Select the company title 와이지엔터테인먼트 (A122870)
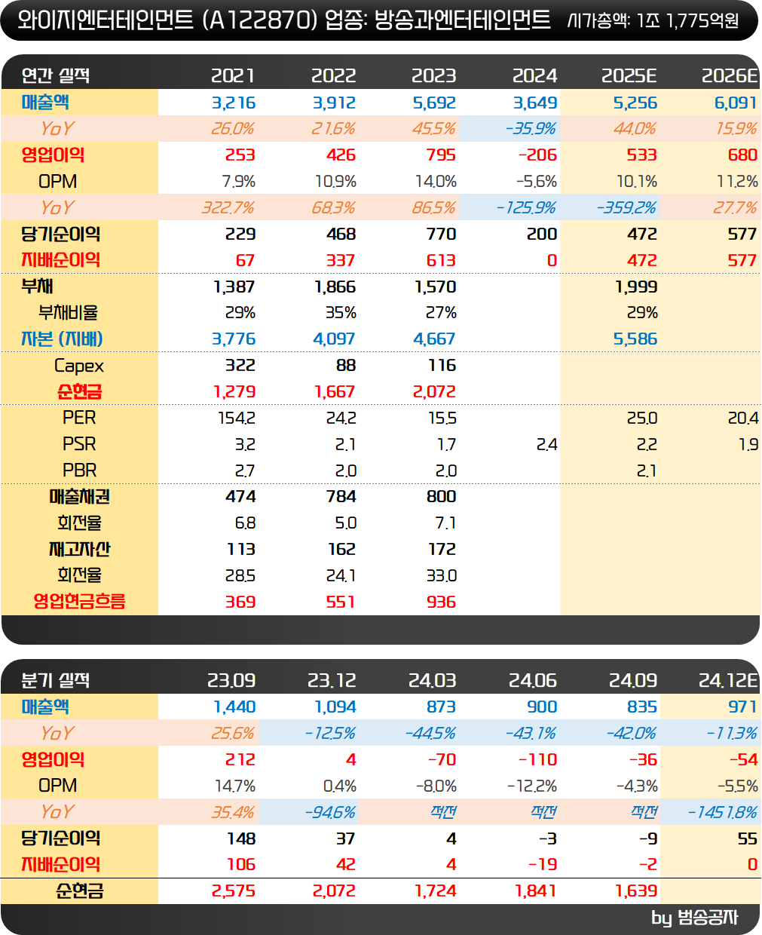This screenshot has width=762, height=935. click(167, 20)
